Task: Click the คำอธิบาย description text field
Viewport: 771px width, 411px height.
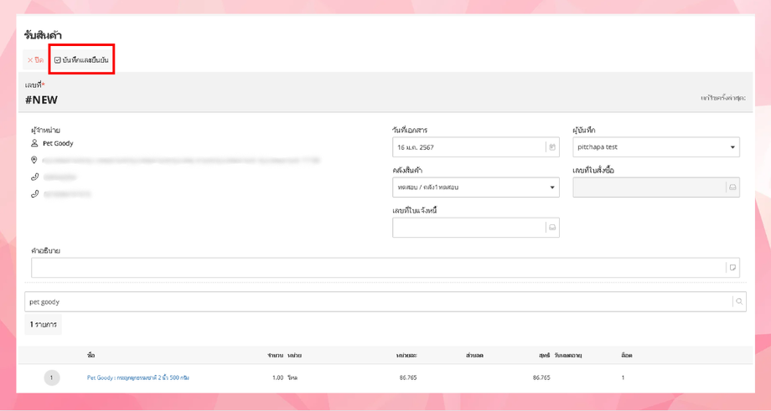Action: [x=377, y=268]
